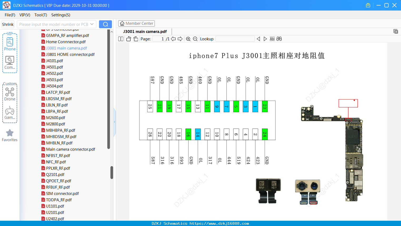The height and width of the screenshot is (226, 401).
Task: Rotate the page counterclockwise
Action: pyautogui.click(x=129, y=39)
